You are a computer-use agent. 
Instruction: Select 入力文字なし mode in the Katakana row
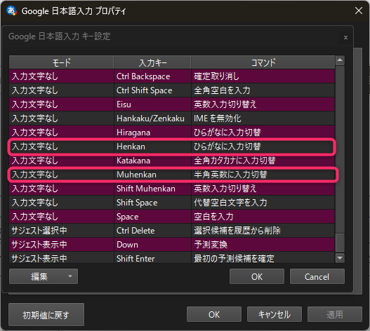point(61,161)
